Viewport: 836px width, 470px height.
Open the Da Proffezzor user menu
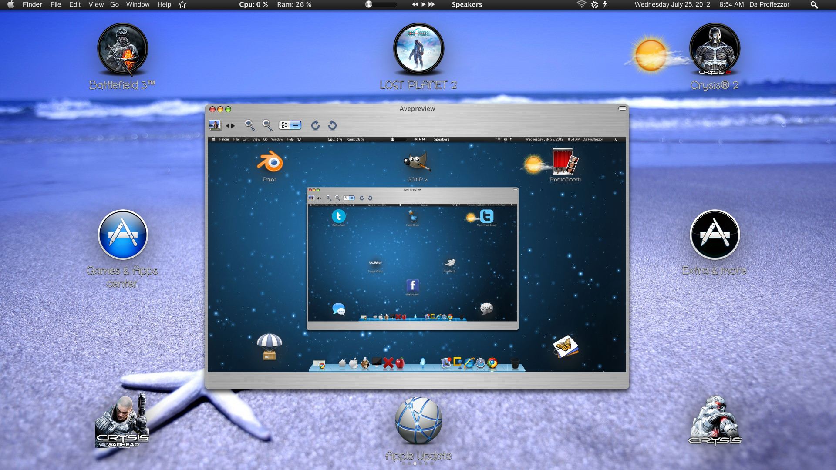pos(769,4)
